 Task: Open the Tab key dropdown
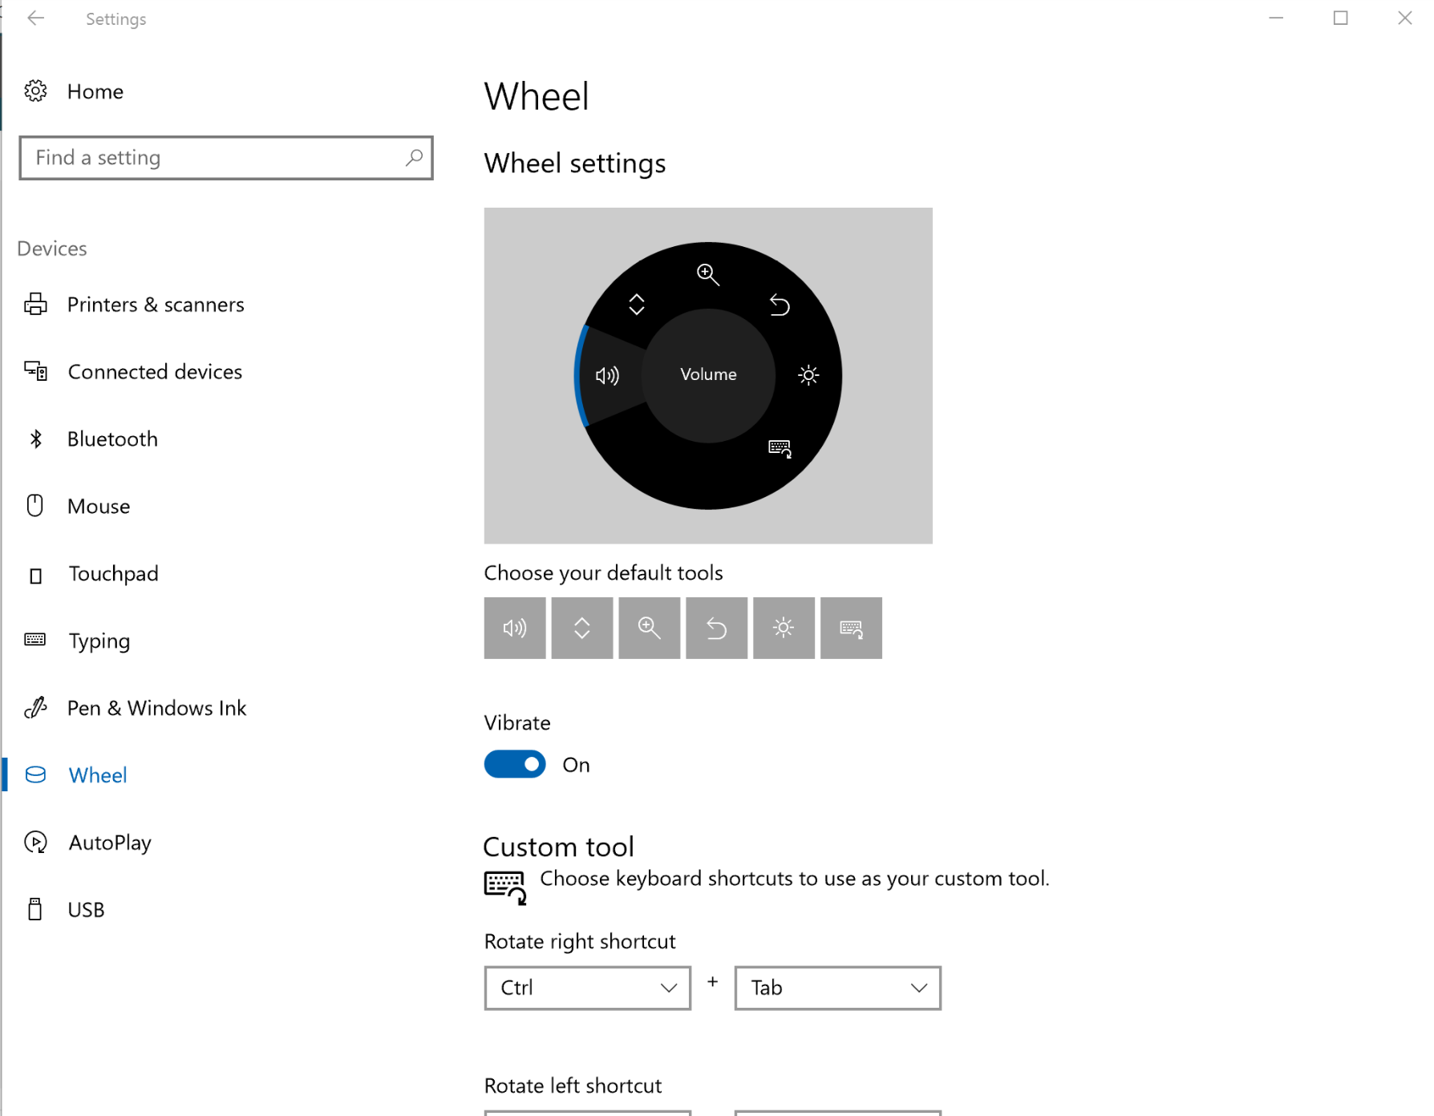pyautogui.click(x=838, y=988)
